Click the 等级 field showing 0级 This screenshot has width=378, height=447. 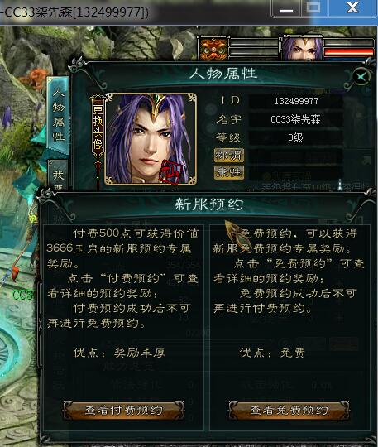[x=296, y=138]
